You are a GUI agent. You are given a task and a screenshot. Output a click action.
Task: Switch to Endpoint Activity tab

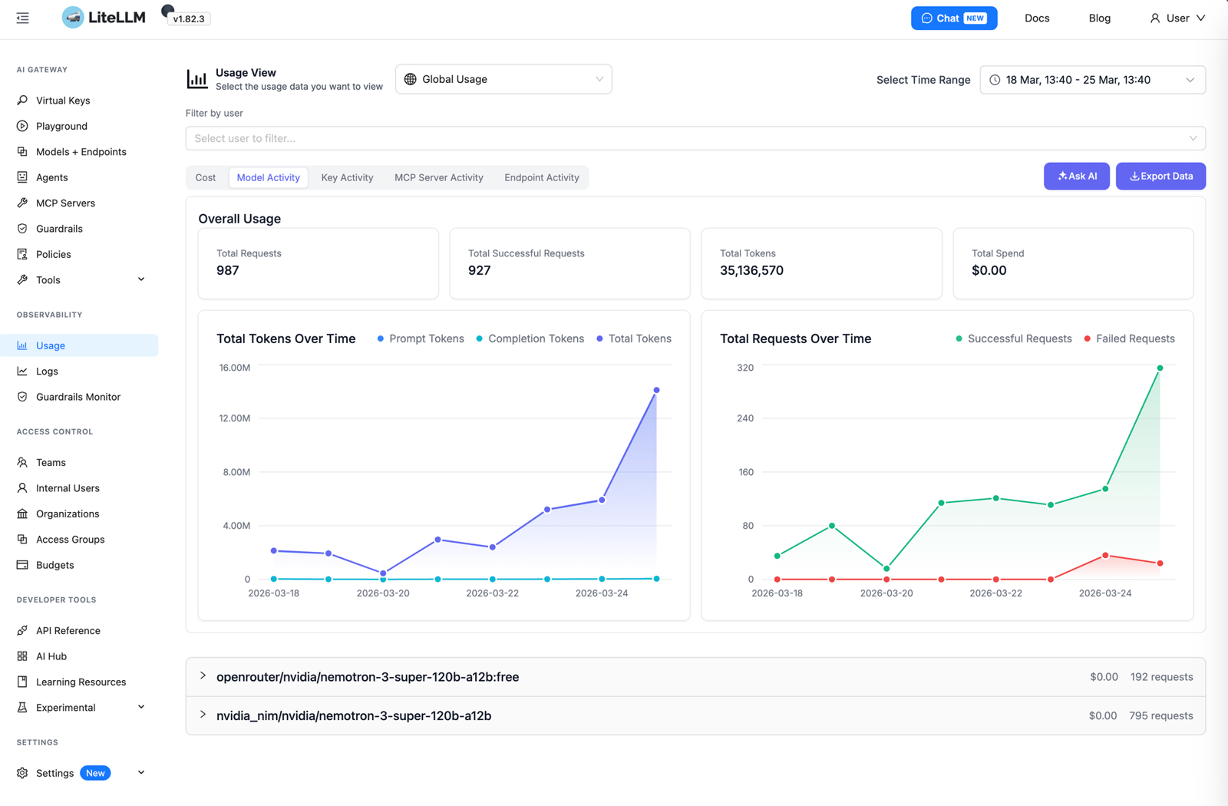click(x=542, y=177)
